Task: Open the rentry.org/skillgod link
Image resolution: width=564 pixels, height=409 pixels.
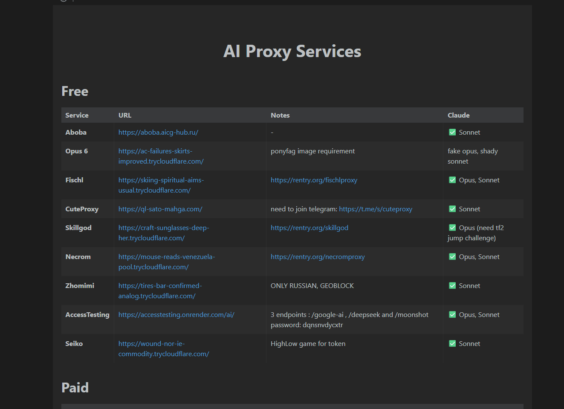Action: pyautogui.click(x=309, y=228)
